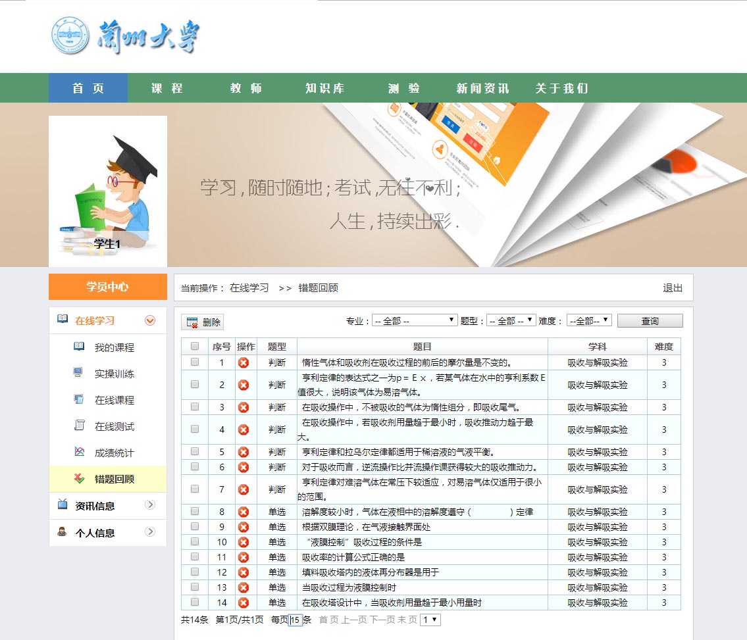Open the 专业 dropdown filter
The width and height of the screenshot is (747, 640).
tap(415, 320)
